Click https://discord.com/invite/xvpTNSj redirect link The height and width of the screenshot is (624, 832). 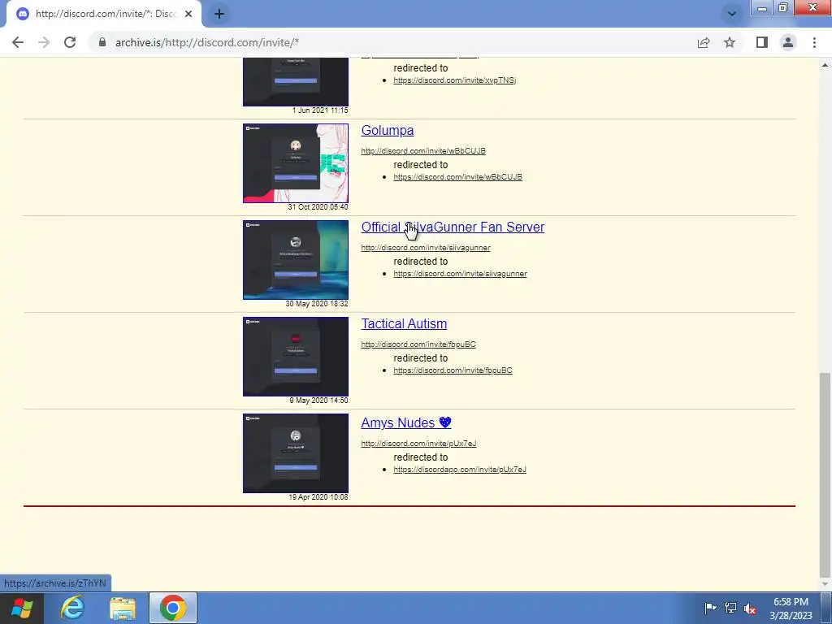(x=455, y=80)
